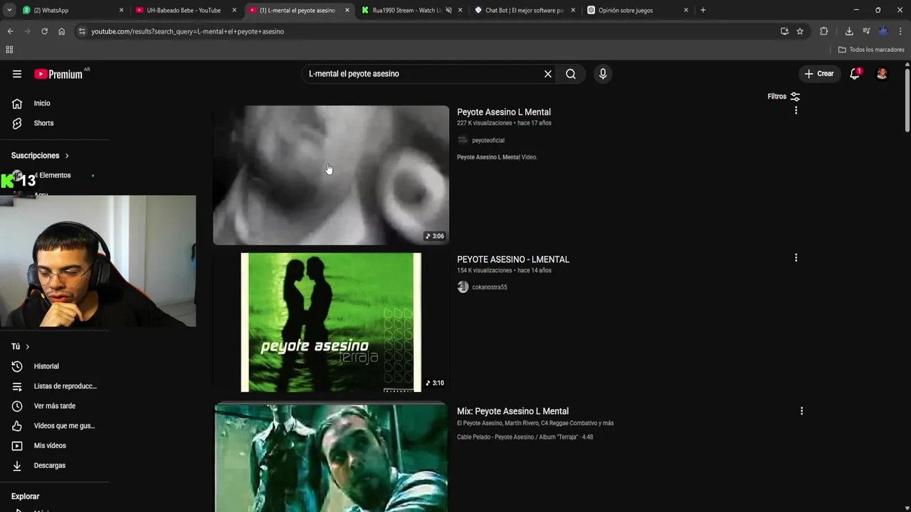The width and height of the screenshot is (911, 512).
Task: Open account avatar menu
Action: point(882,74)
